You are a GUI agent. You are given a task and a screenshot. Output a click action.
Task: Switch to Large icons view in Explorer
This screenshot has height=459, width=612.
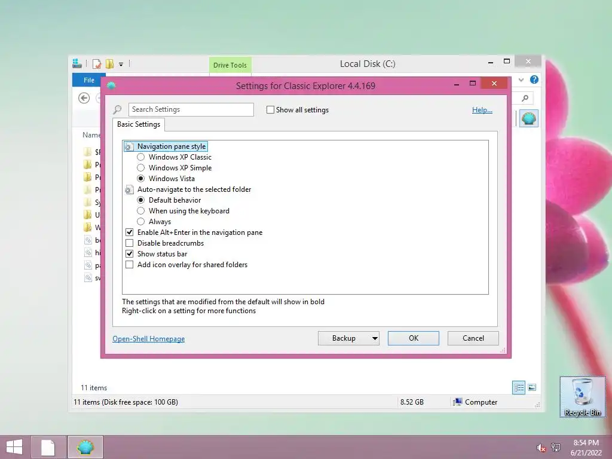coord(532,387)
